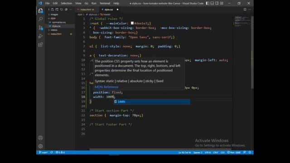Click the feedback icon in status bar
The image size is (290, 163).
[x=245, y=152]
